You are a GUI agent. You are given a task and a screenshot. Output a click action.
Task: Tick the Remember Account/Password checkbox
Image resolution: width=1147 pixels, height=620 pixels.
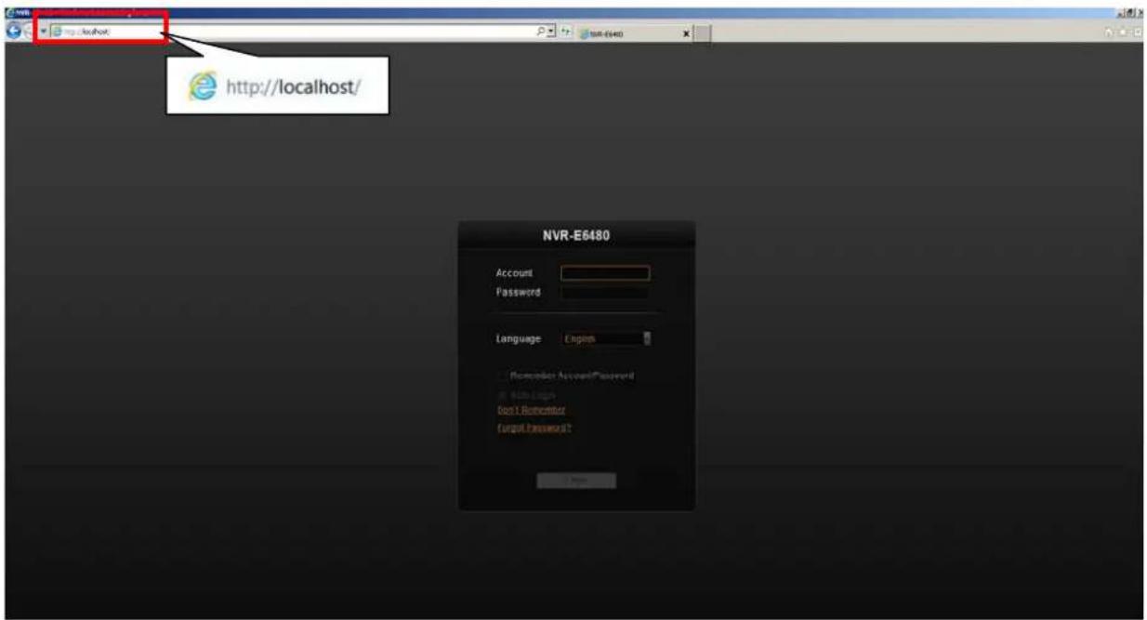[x=503, y=376]
